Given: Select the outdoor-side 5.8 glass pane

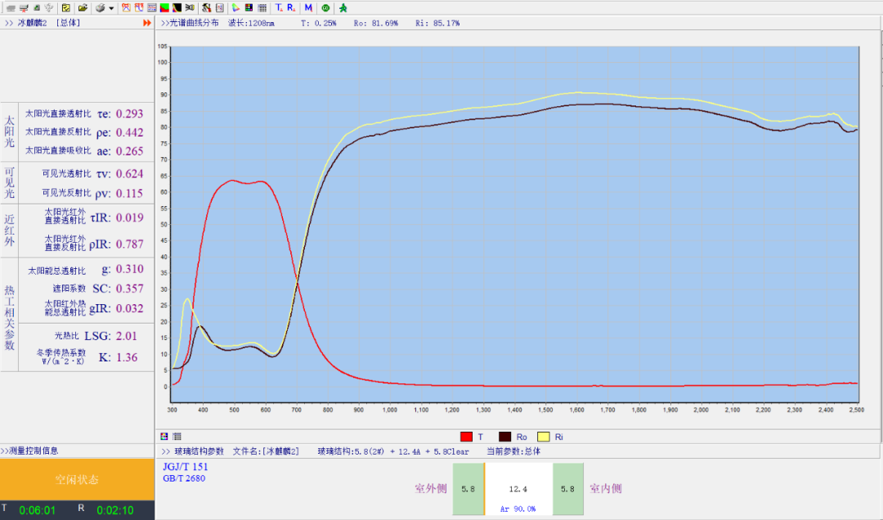Looking at the screenshot, I should point(468,489).
